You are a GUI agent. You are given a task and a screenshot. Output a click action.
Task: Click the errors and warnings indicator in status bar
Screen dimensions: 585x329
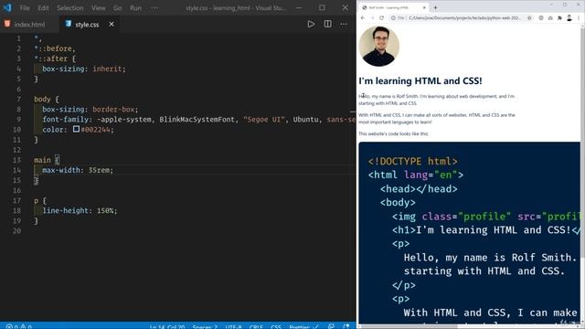tap(18, 326)
